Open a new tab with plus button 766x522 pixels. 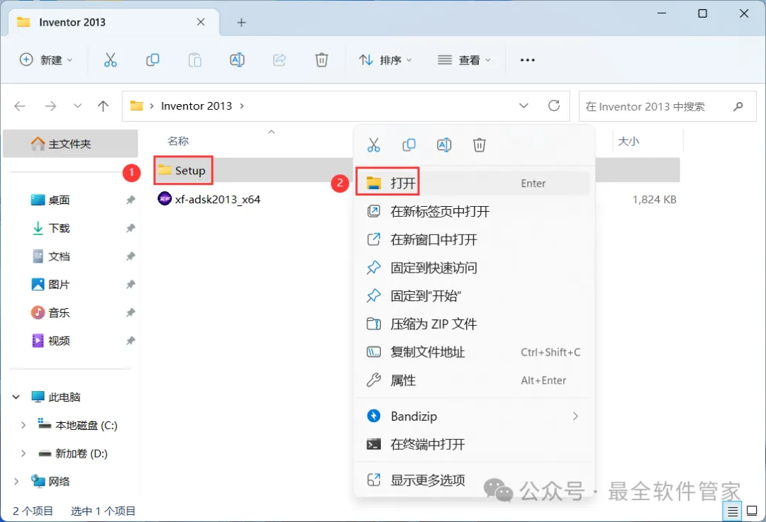[241, 23]
